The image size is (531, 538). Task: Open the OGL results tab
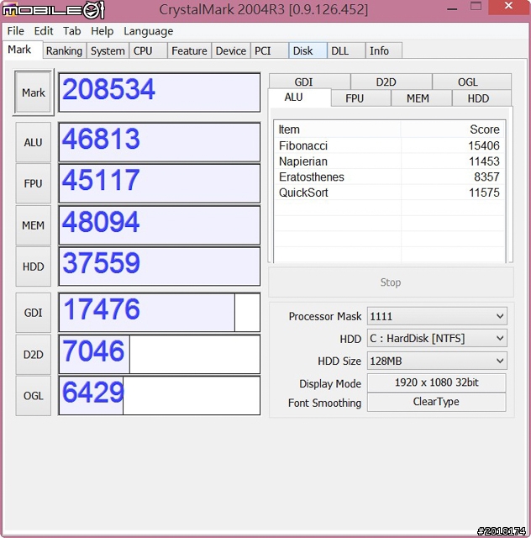click(x=471, y=82)
